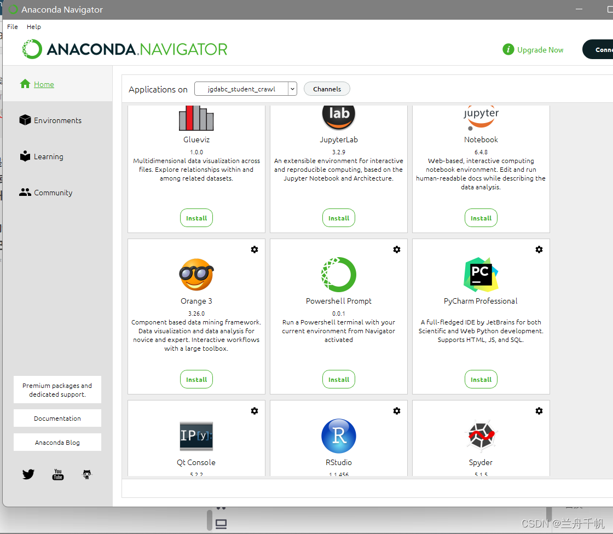Click the Qt Console IPython logo
This screenshot has height=534, width=613.
coord(196,436)
